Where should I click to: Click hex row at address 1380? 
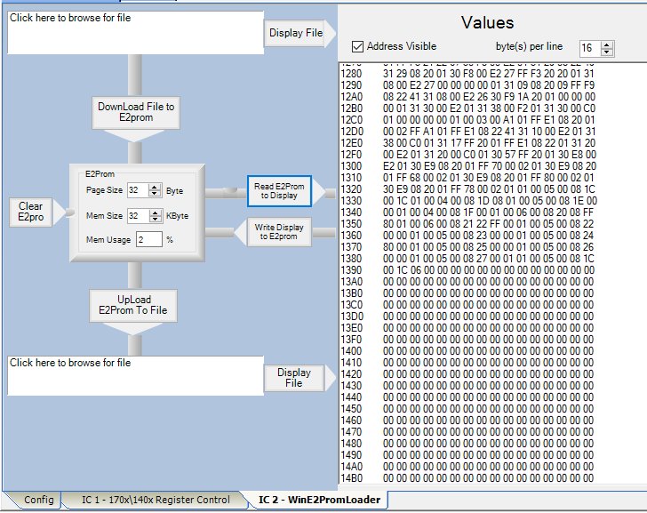(x=467, y=259)
